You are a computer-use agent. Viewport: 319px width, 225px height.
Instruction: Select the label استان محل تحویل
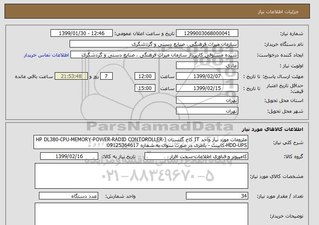tap(284, 100)
